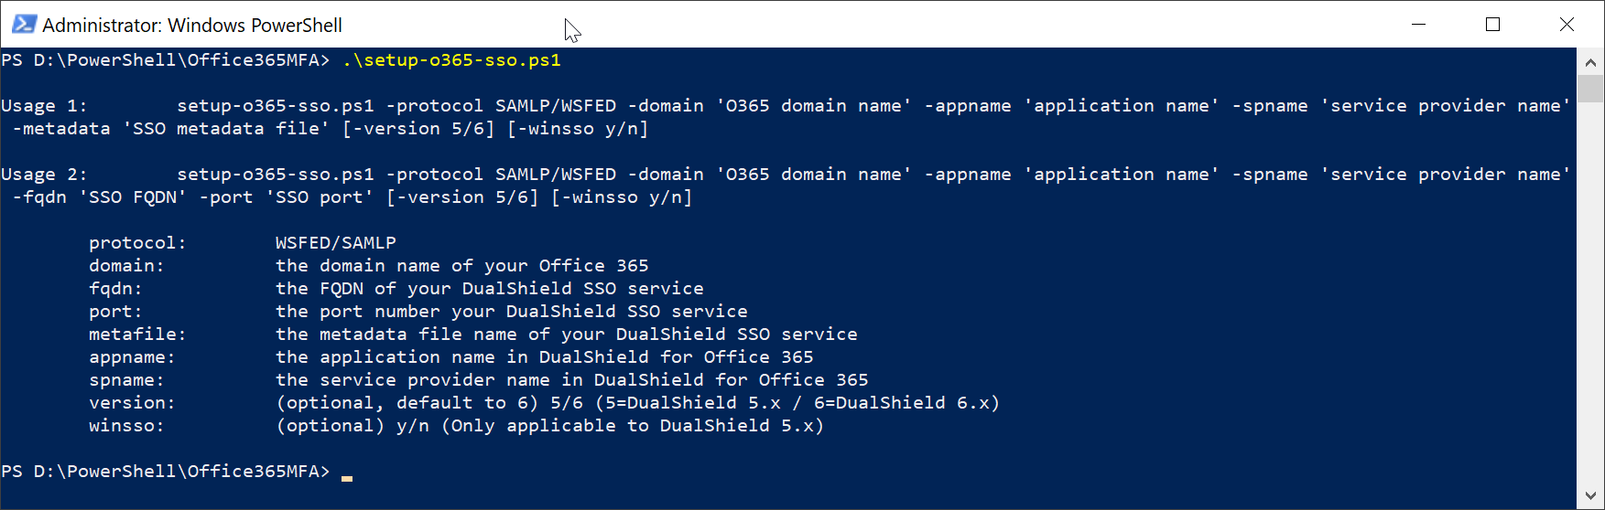Maximize the PowerShell window
The width and height of the screenshot is (1605, 510).
point(1492,25)
